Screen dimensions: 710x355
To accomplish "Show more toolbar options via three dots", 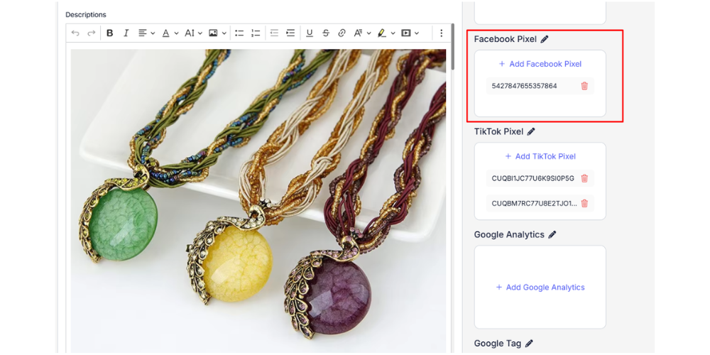I will pyautogui.click(x=441, y=33).
